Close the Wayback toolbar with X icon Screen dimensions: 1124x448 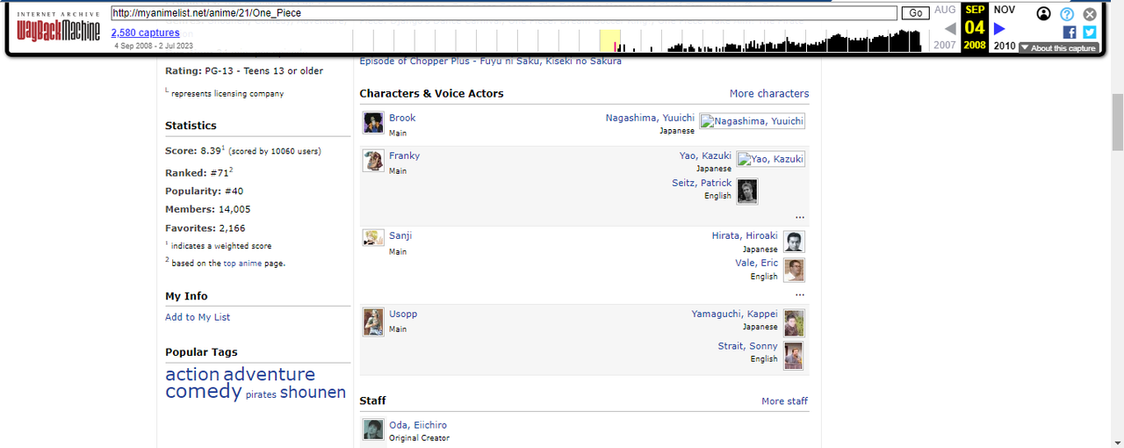[x=1090, y=14]
